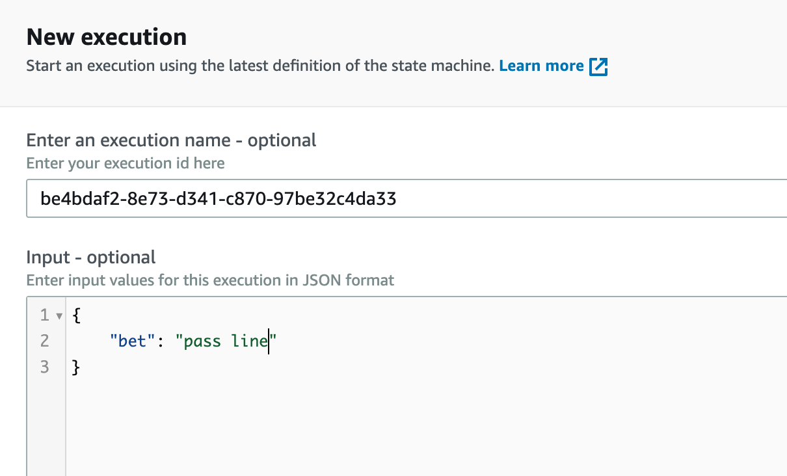Viewport: 787px width, 476px height.
Task: Focus the execution name input field
Action: [407, 198]
